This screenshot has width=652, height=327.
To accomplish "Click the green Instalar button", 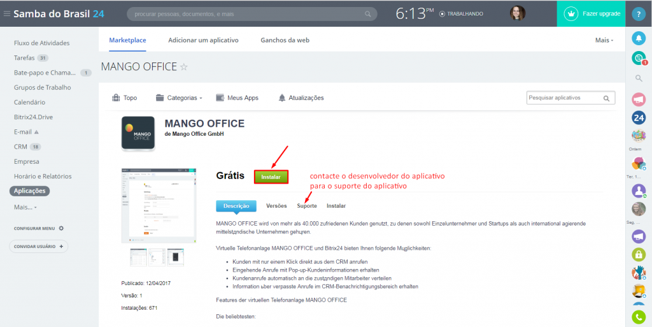I will [x=271, y=177].
